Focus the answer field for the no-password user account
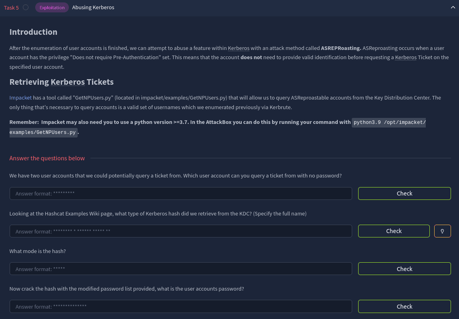 180,193
